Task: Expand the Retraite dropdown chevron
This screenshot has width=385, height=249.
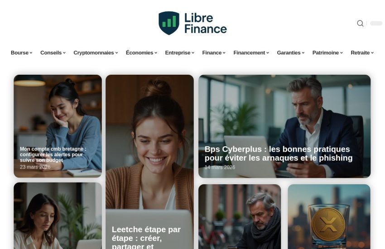Action: [x=372, y=53]
